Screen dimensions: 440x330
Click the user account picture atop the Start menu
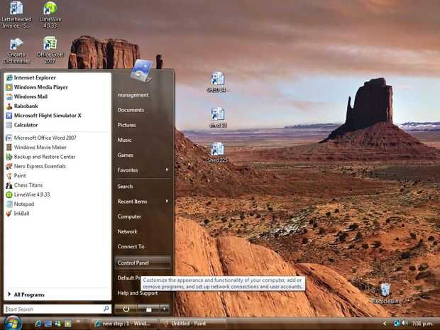(x=142, y=70)
